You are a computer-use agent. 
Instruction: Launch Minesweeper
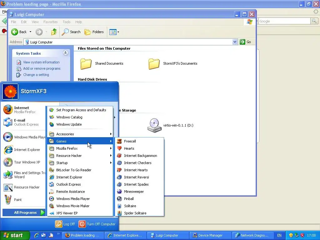click(140, 192)
